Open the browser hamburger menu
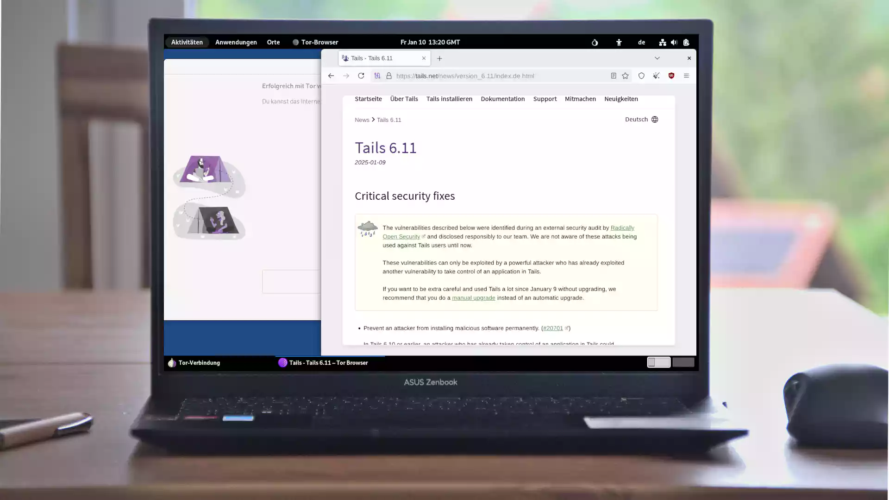This screenshot has width=889, height=500. (x=687, y=76)
